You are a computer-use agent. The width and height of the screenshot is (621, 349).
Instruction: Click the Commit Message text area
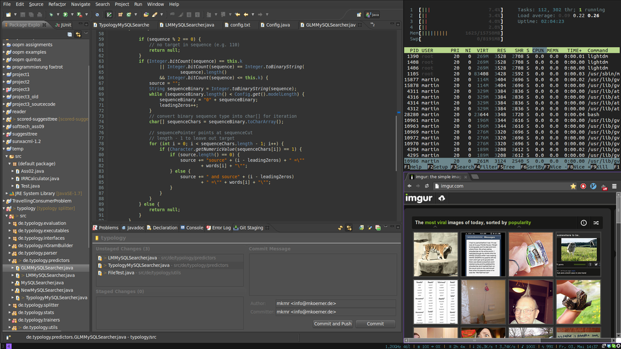[322, 274]
